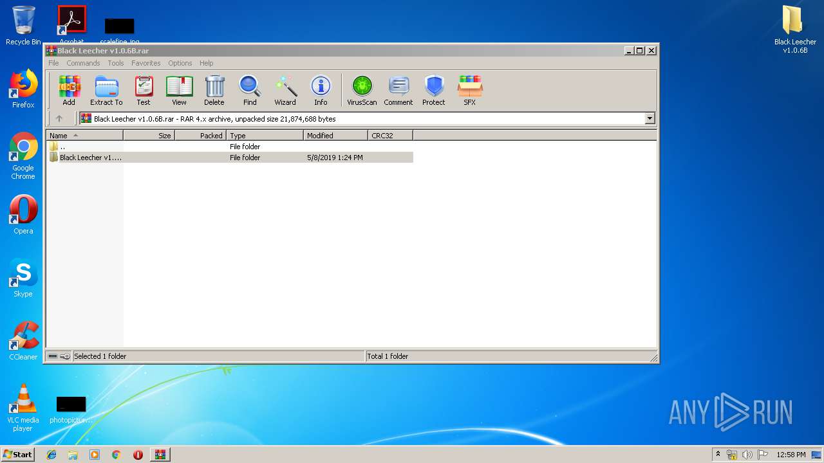Sort by the Size column header

pyautogui.click(x=149, y=136)
